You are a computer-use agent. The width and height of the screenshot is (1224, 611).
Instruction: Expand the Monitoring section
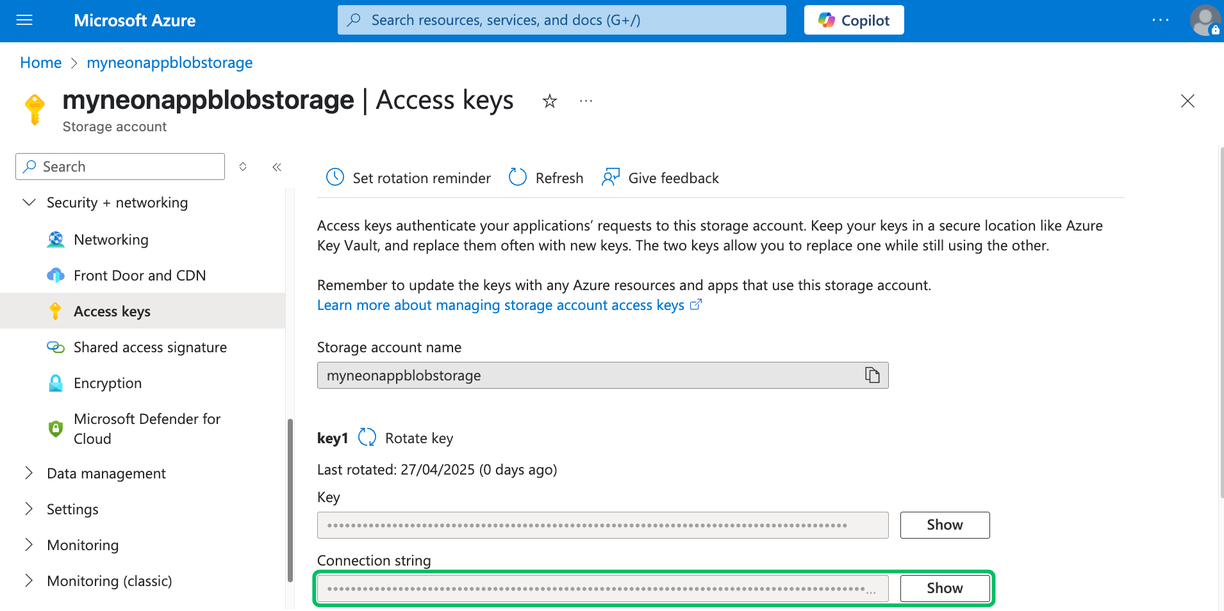pos(28,544)
